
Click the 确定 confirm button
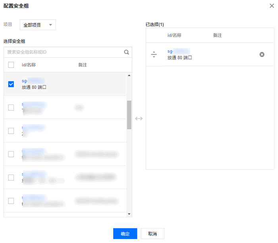coord(125,234)
